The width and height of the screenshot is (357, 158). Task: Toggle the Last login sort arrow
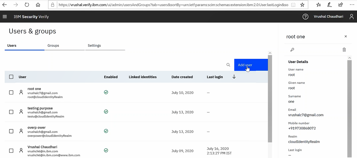[x=234, y=77]
